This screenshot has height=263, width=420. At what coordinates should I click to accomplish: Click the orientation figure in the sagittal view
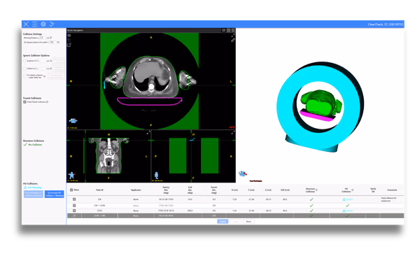click(x=156, y=176)
